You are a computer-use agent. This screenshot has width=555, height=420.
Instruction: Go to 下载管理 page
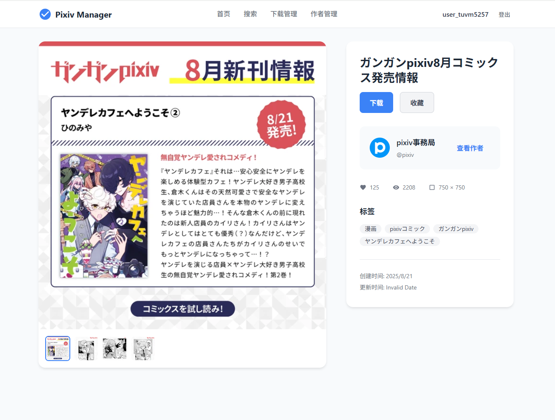click(x=284, y=14)
